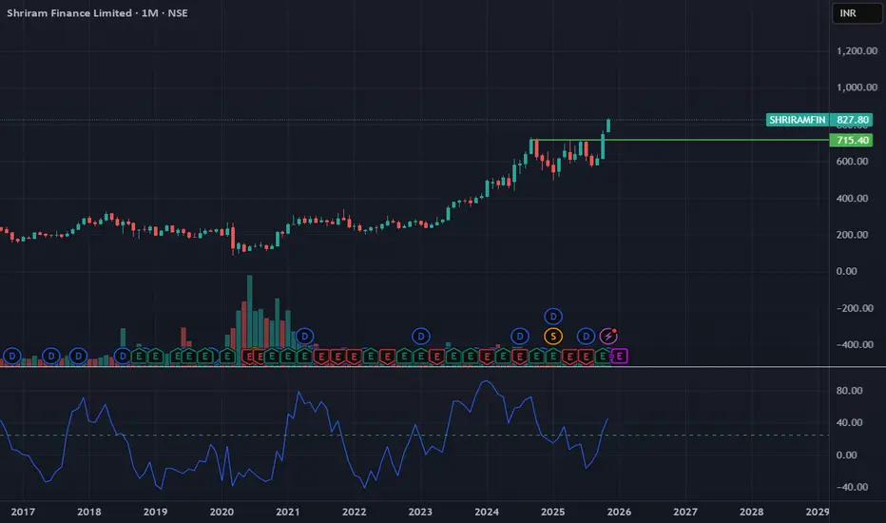Click the 600.00 price scale value
Image resolution: width=886 pixels, height=523 pixels.
click(x=852, y=162)
